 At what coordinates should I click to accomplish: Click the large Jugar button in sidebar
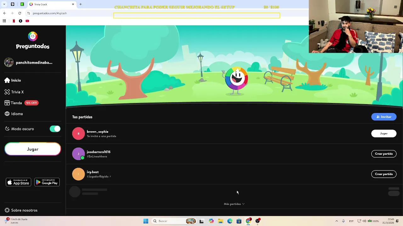pyautogui.click(x=33, y=149)
